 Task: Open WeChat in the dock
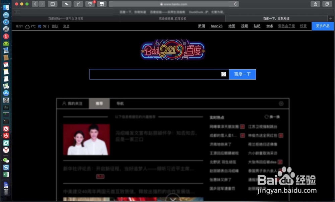coord(6,160)
